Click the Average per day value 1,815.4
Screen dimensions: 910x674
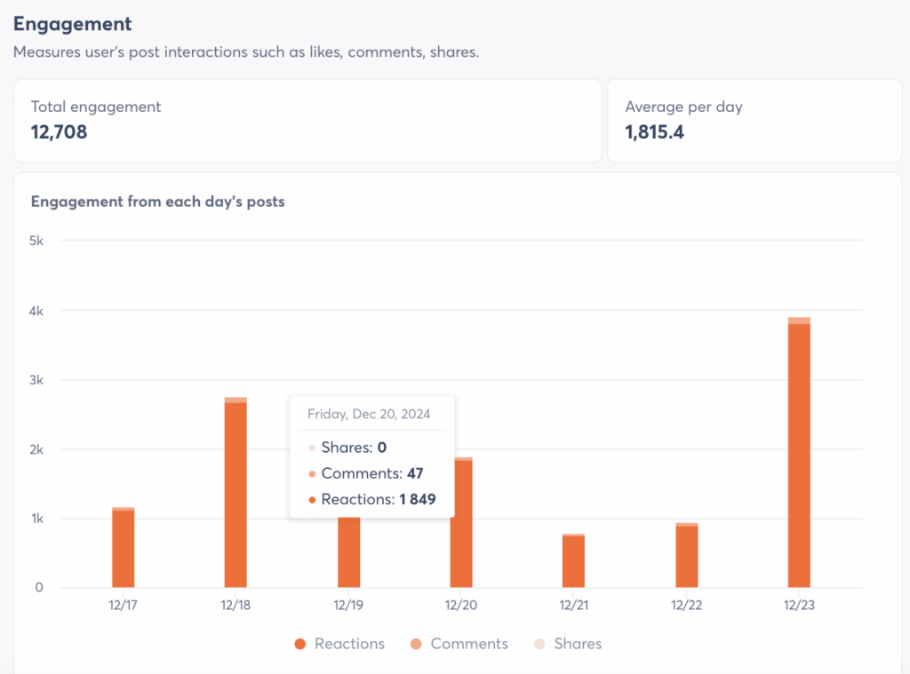[x=653, y=130]
